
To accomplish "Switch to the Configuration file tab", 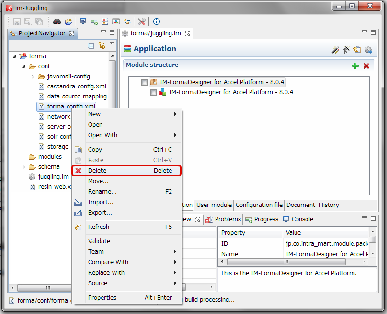I will (x=259, y=205).
